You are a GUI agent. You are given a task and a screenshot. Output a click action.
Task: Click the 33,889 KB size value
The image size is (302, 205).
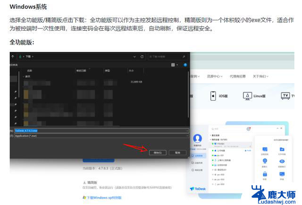(x=136, y=82)
